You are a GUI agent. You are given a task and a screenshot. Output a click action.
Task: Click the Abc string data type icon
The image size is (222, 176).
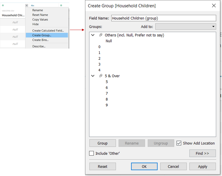coord(33,5)
